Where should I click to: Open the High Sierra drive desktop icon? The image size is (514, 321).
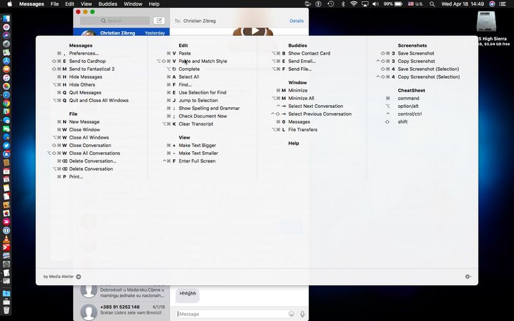(x=486, y=22)
